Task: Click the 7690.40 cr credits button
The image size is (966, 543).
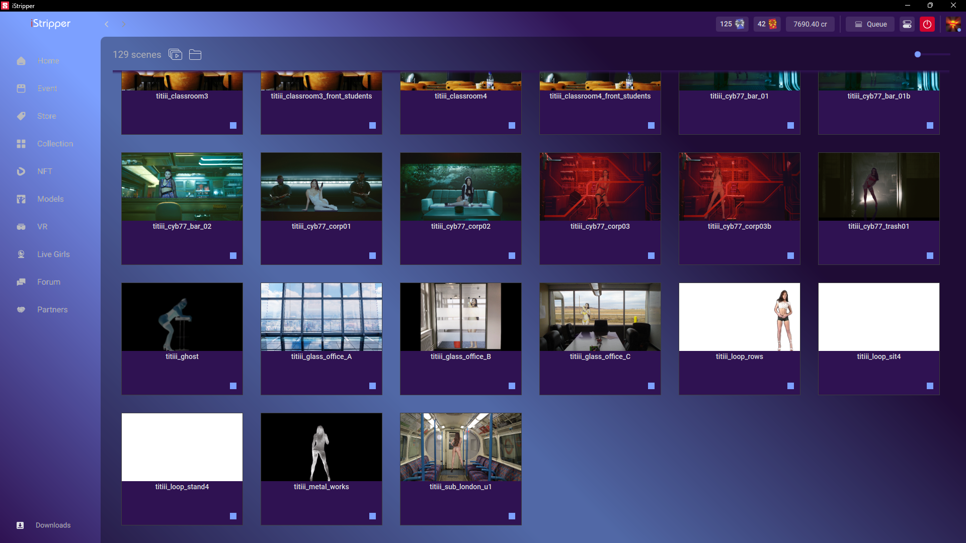Action: pyautogui.click(x=810, y=24)
